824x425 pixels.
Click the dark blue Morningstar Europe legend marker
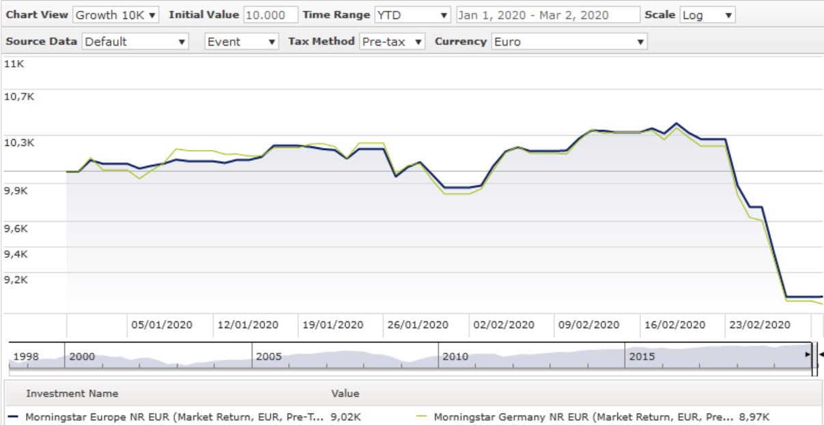click(x=14, y=416)
